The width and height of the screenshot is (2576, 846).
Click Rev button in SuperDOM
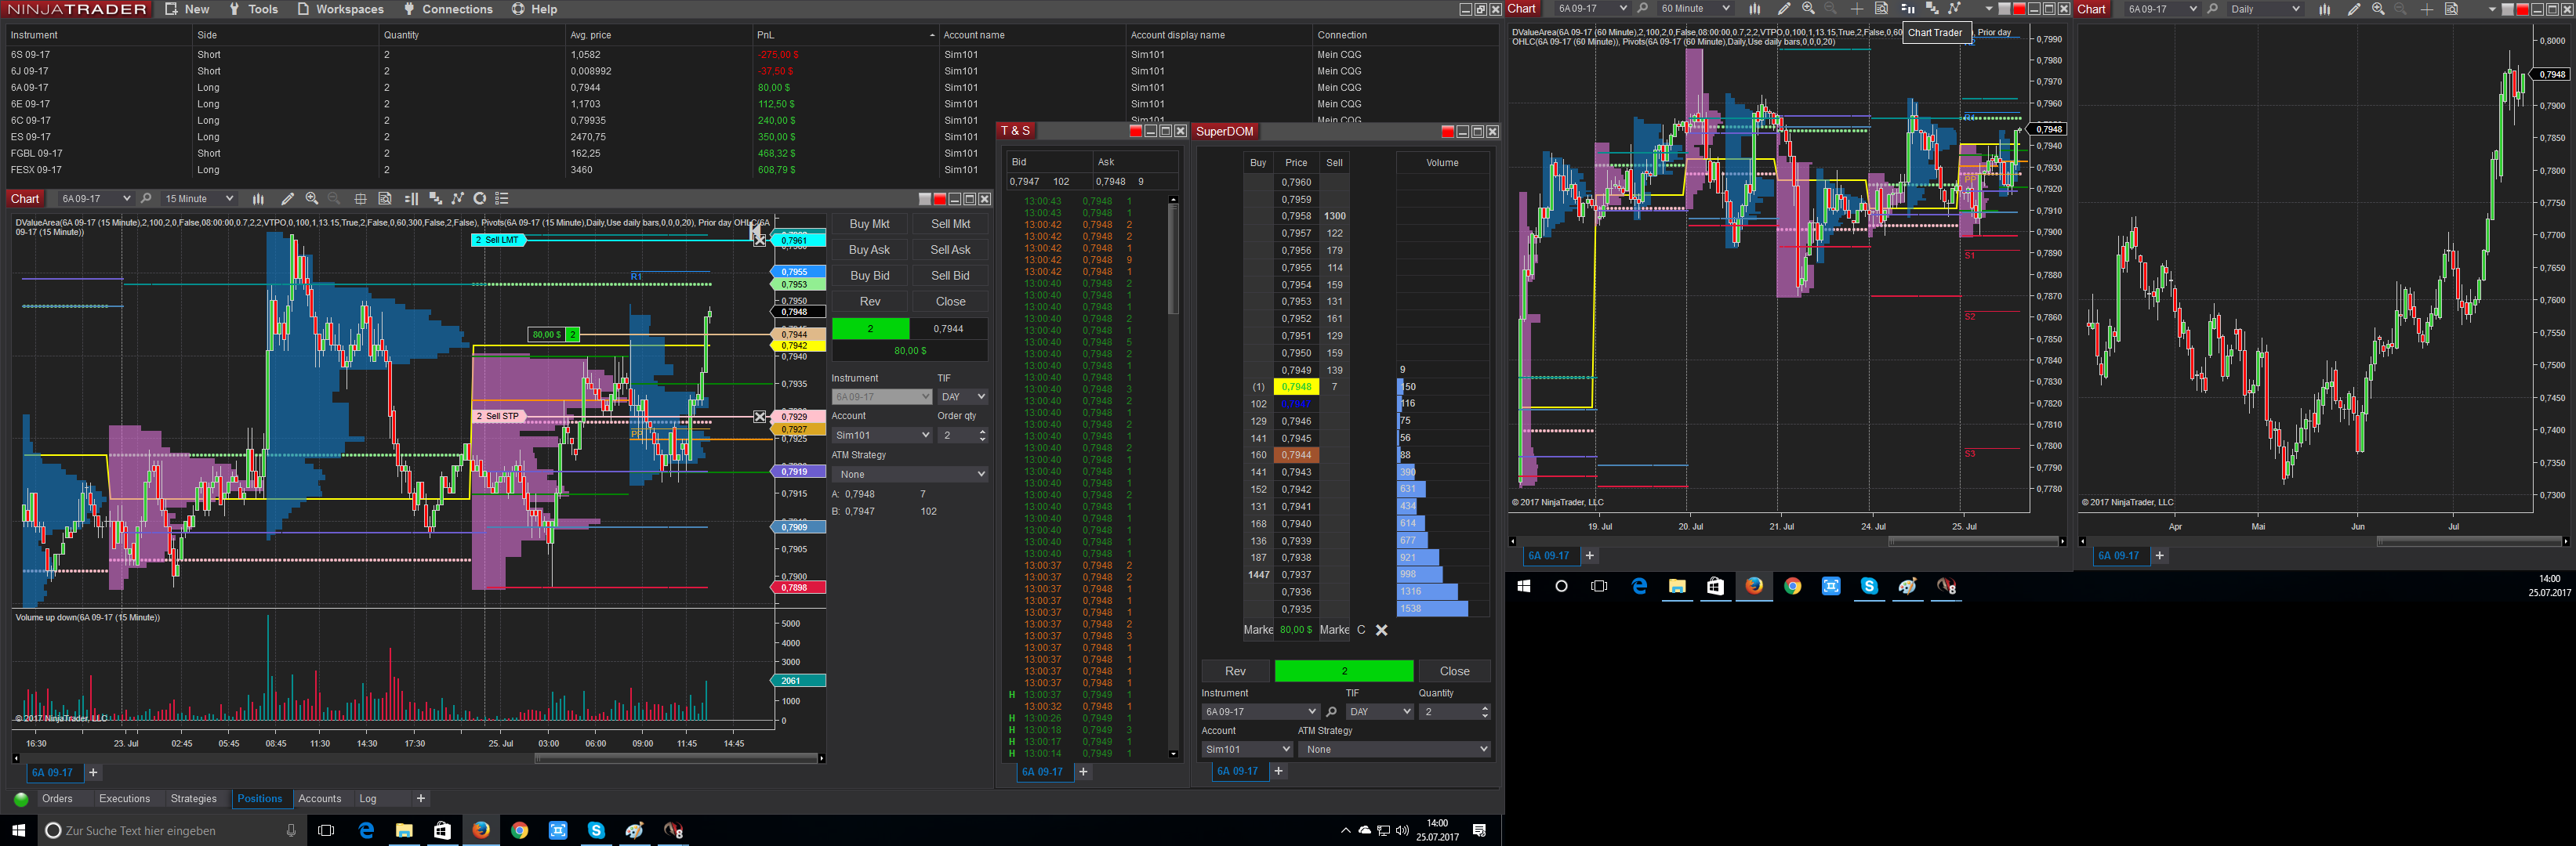(1235, 671)
